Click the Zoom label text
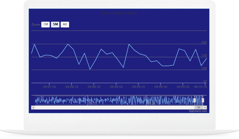The width and height of the screenshot is (239, 139). point(36,25)
